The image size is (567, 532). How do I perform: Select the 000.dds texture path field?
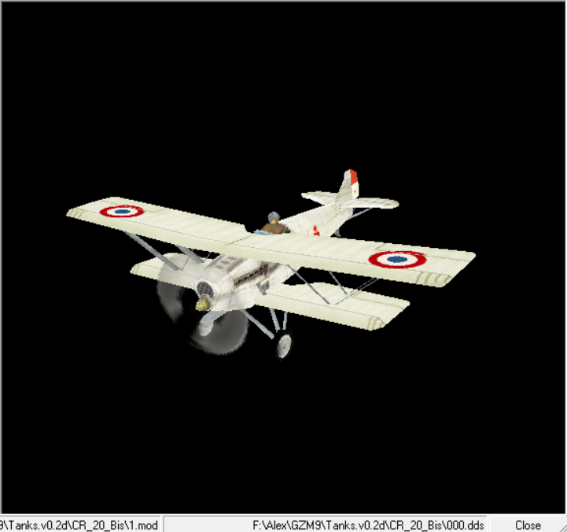click(x=326, y=525)
